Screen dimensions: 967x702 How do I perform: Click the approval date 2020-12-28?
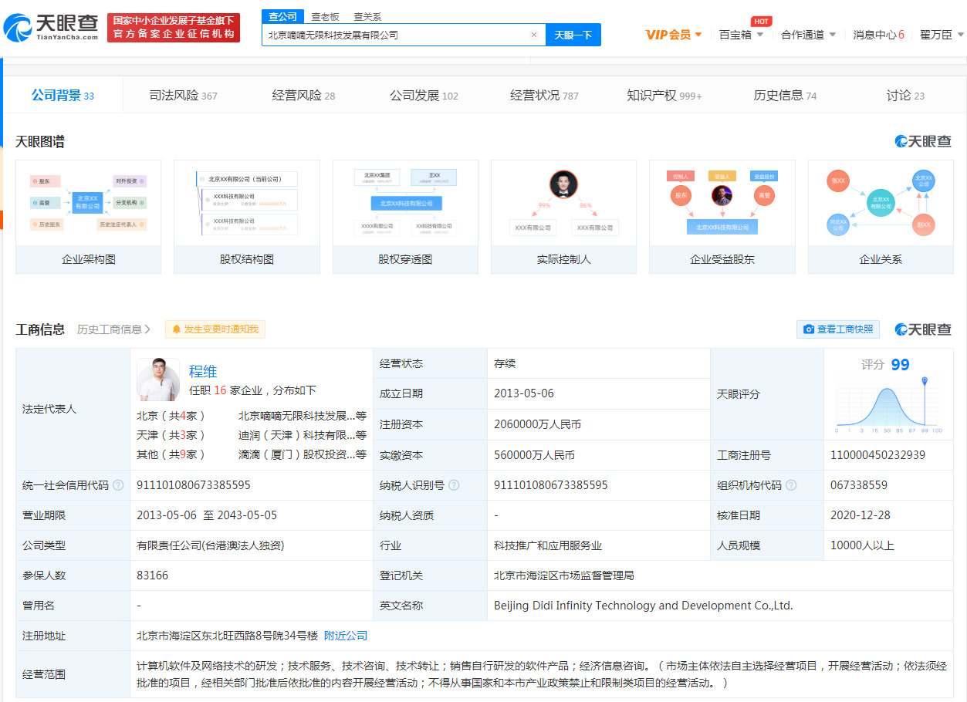[x=860, y=515]
